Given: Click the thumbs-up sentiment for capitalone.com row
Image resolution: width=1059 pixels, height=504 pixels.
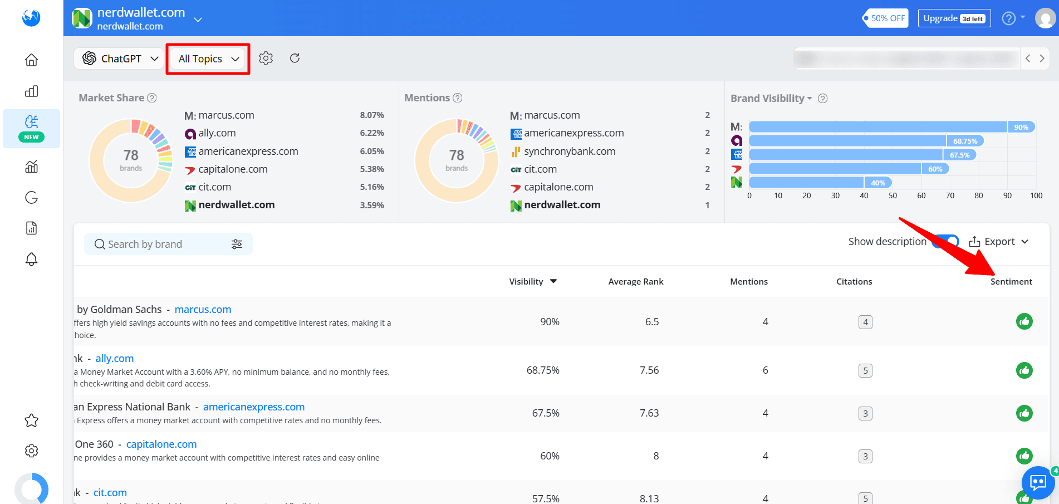Looking at the screenshot, I should pos(1024,456).
